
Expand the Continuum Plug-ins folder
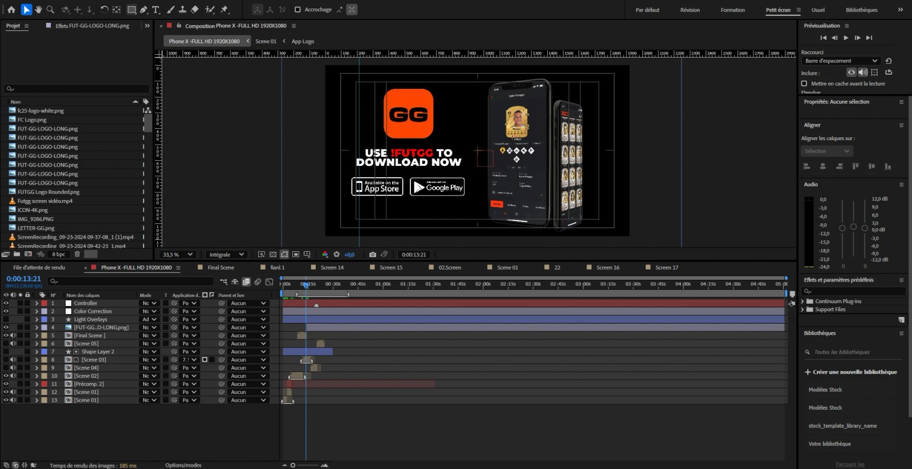coord(803,301)
